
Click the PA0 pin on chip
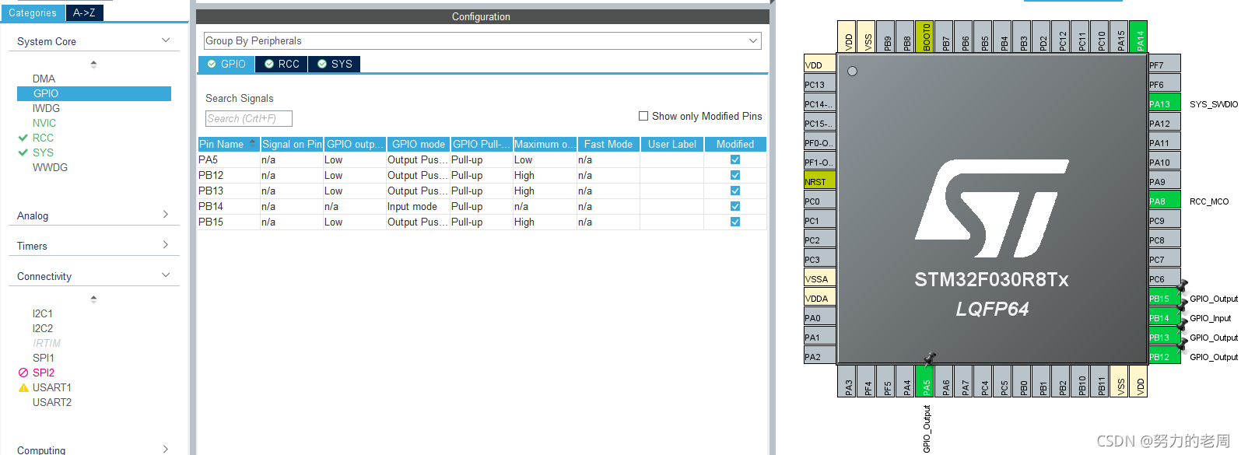pyautogui.click(x=819, y=317)
